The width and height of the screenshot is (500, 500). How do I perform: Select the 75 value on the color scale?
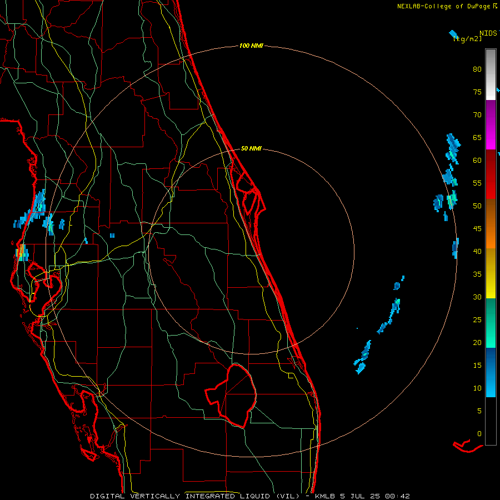tap(477, 92)
